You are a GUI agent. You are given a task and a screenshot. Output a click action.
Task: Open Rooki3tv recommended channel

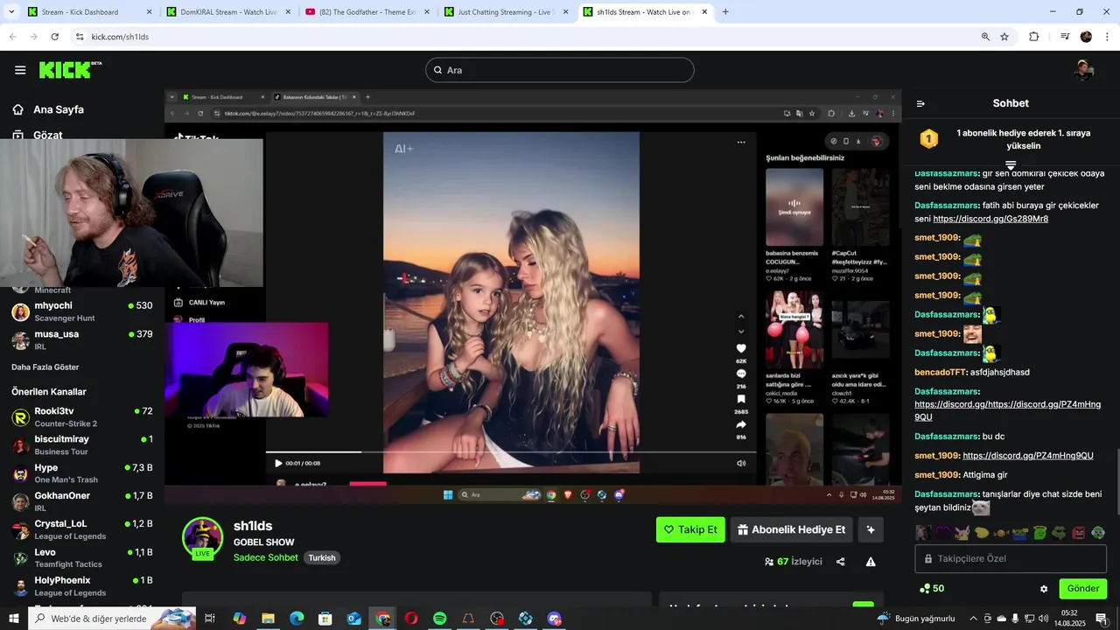click(82, 417)
